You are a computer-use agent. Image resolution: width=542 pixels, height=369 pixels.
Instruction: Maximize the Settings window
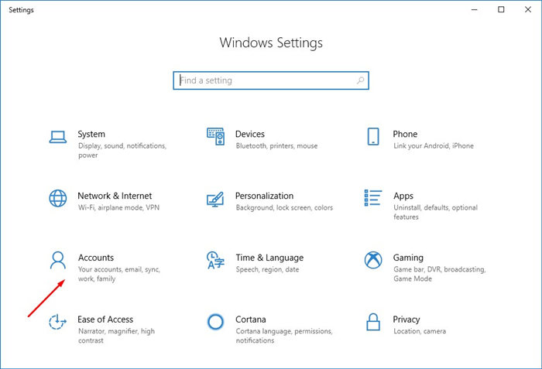(x=501, y=10)
